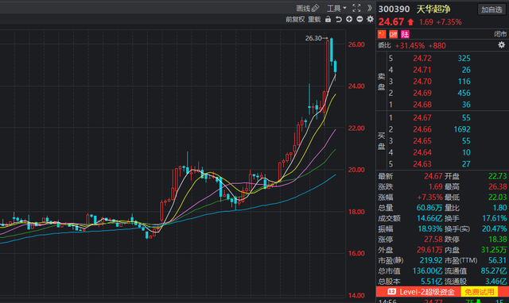
Task: Click stock code 300390
Action: click(x=394, y=9)
